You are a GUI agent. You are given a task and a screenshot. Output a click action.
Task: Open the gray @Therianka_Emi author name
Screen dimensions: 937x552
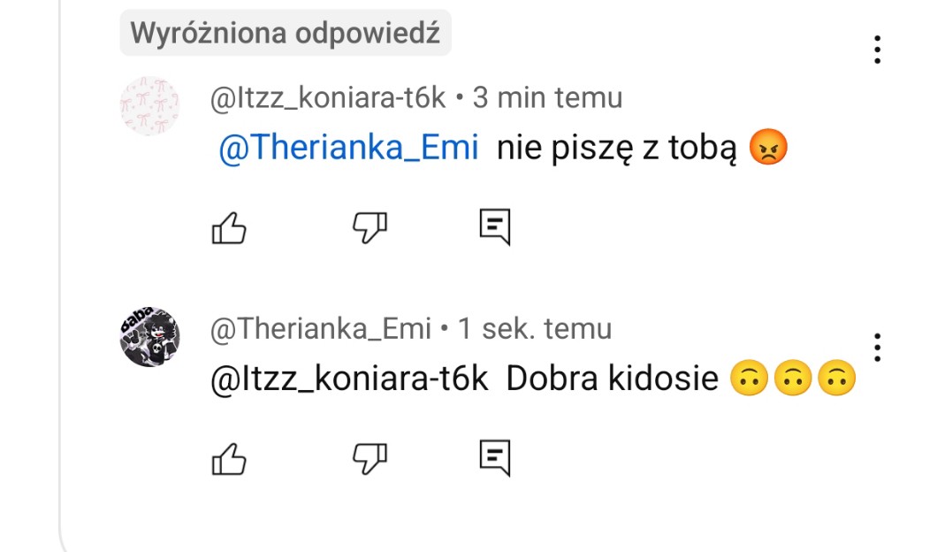coord(321,329)
